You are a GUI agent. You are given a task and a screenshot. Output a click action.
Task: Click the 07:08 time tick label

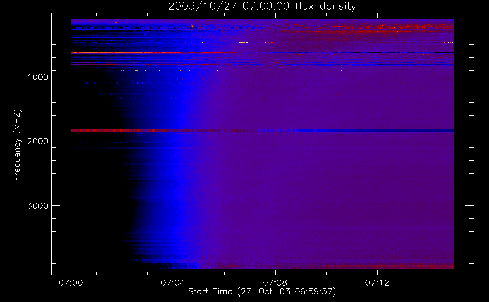tap(275, 283)
